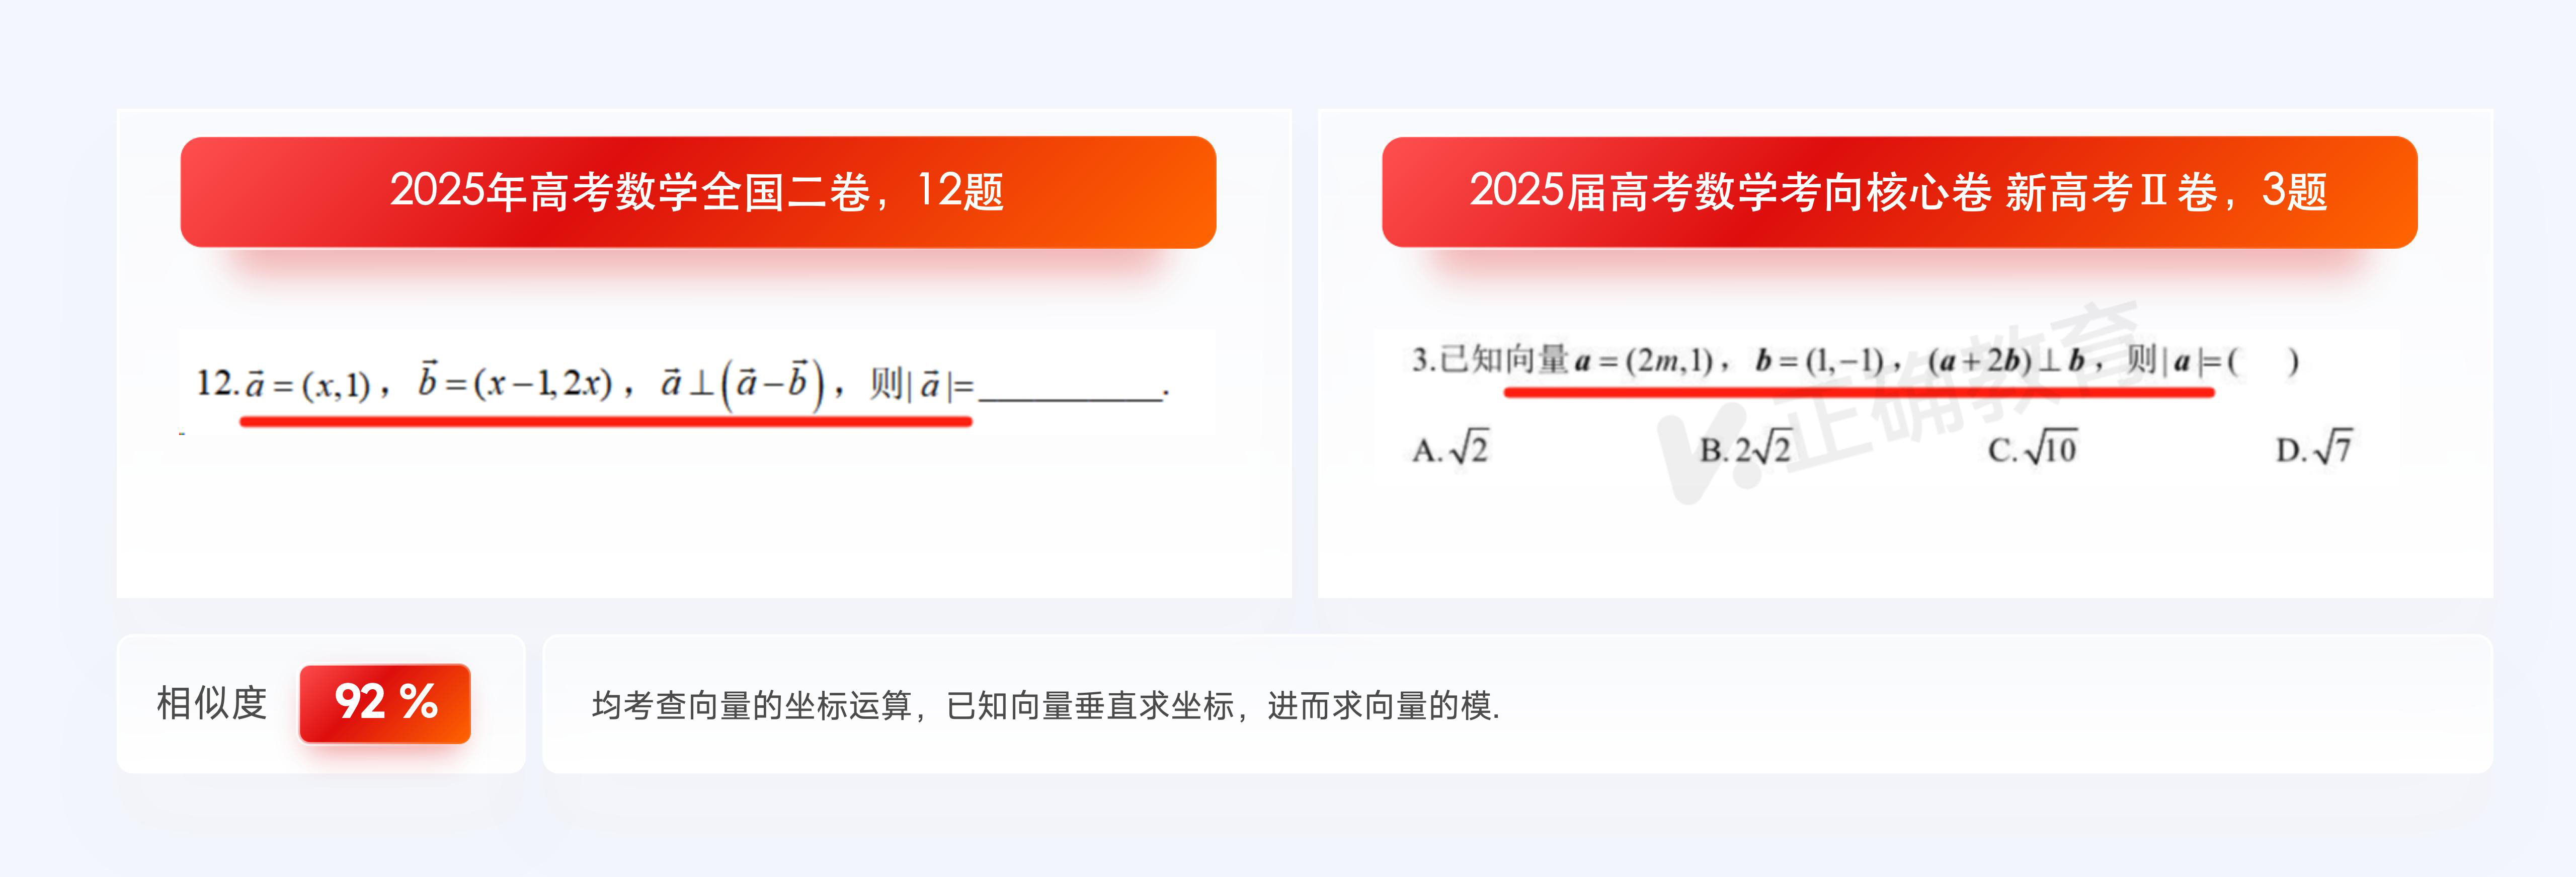
Task: Click (a+2b)⊥b condition in question 3
Action: (x=2007, y=360)
